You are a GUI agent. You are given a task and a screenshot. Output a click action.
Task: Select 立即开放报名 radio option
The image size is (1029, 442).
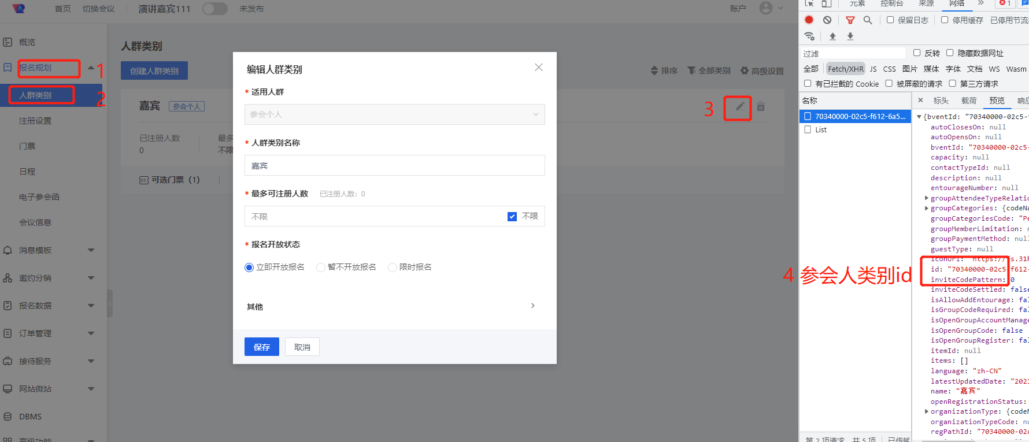(x=249, y=268)
